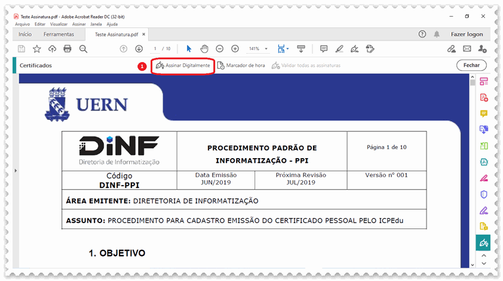
Task: Zoom out with the minus icon
Action: coord(219,49)
